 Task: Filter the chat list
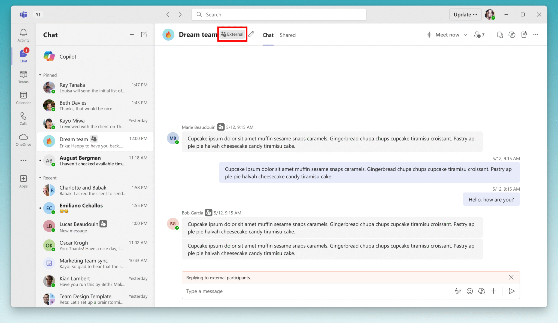tap(132, 35)
